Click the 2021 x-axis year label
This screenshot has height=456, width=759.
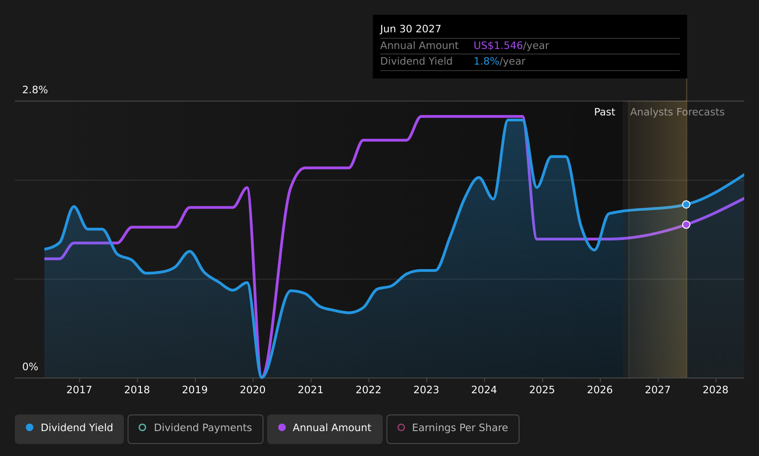(x=311, y=390)
